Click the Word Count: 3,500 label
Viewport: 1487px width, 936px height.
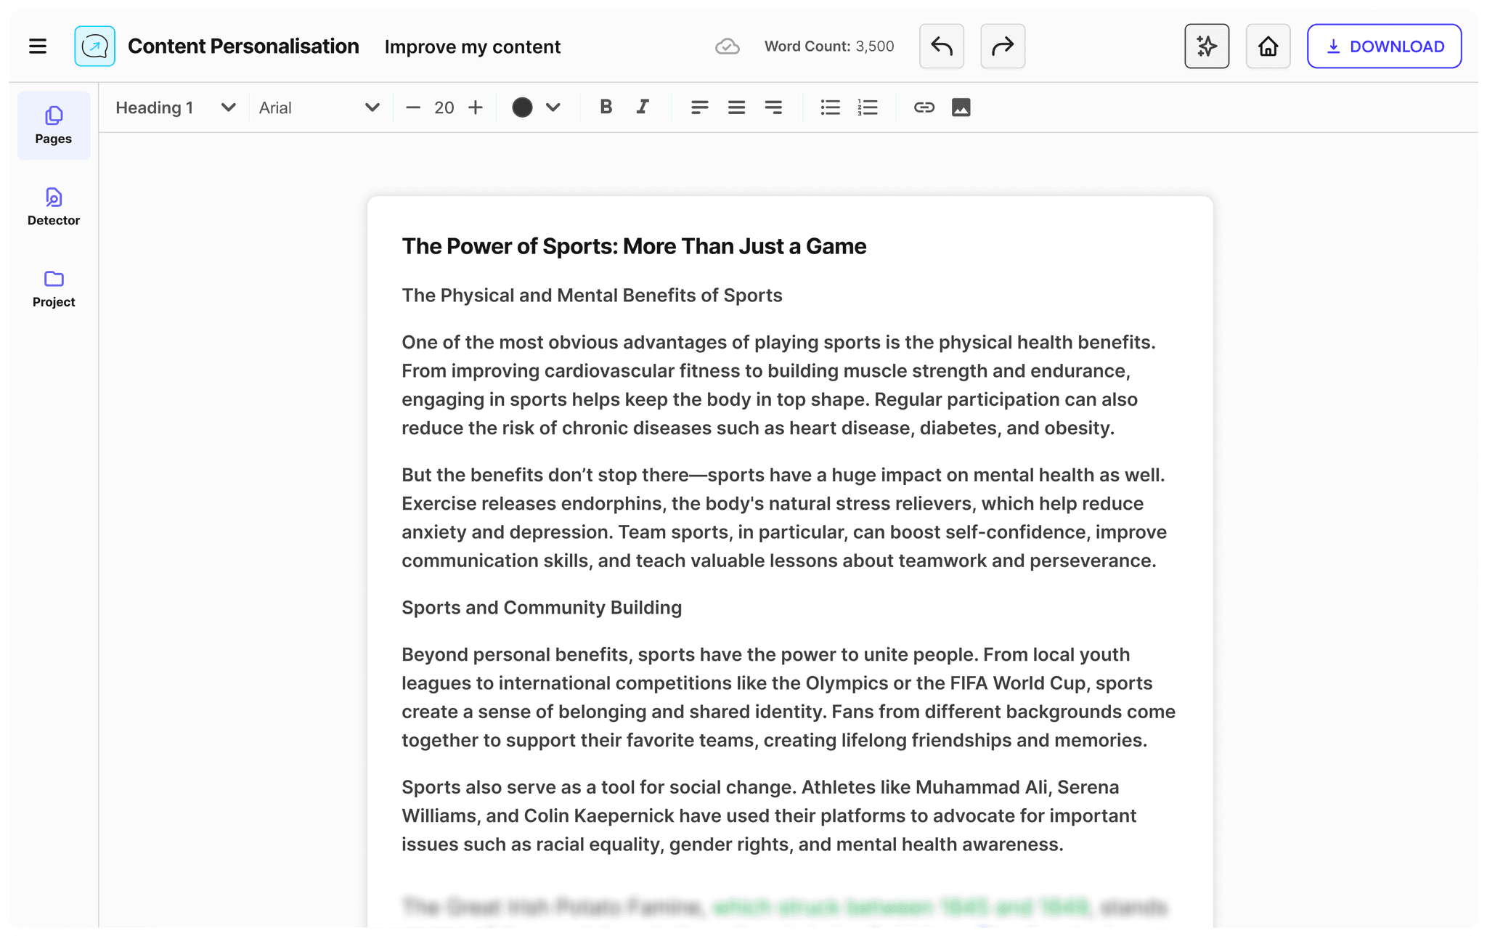click(829, 46)
